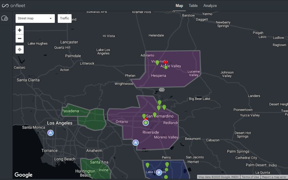
Task: Open the Terms of Use link
Action: tap(250, 177)
